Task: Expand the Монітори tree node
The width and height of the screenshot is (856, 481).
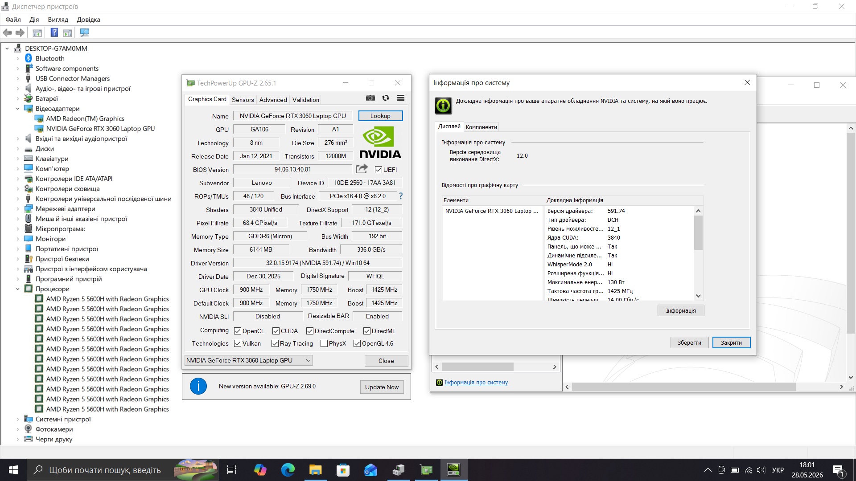Action: [x=18, y=239]
